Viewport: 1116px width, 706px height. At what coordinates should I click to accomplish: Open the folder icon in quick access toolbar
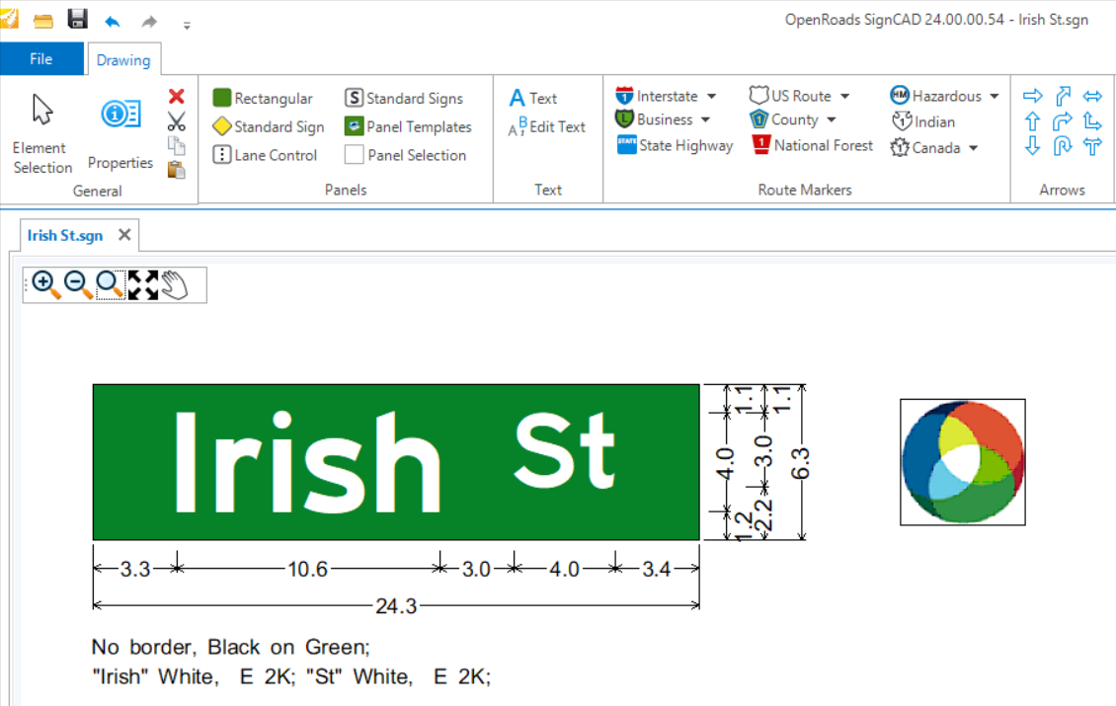(x=42, y=20)
